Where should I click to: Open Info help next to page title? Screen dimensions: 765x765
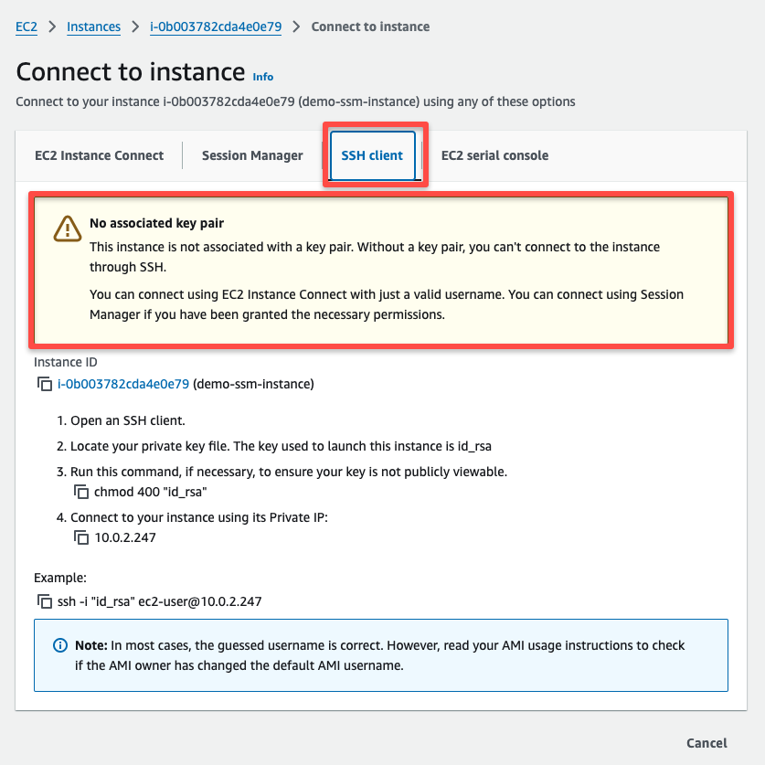click(262, 77)
